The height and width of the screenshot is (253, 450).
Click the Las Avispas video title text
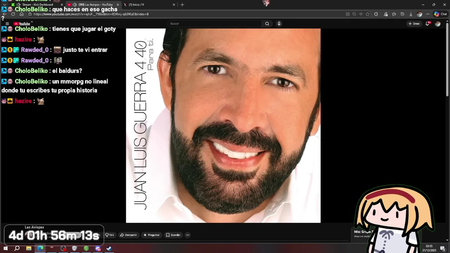tap(34, 227)
